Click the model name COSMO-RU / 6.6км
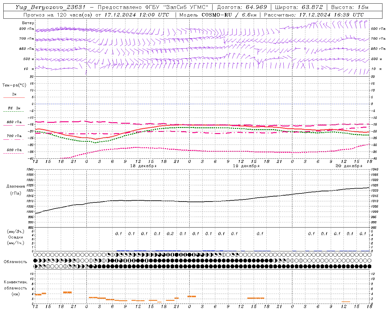The height and width of the screenshot is (309, 387). [x=230, y=15]
